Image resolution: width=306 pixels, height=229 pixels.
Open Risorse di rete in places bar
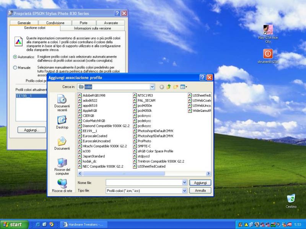(62, 186)
